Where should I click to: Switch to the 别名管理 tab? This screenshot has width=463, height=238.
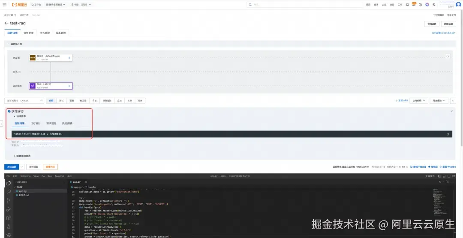45,33
